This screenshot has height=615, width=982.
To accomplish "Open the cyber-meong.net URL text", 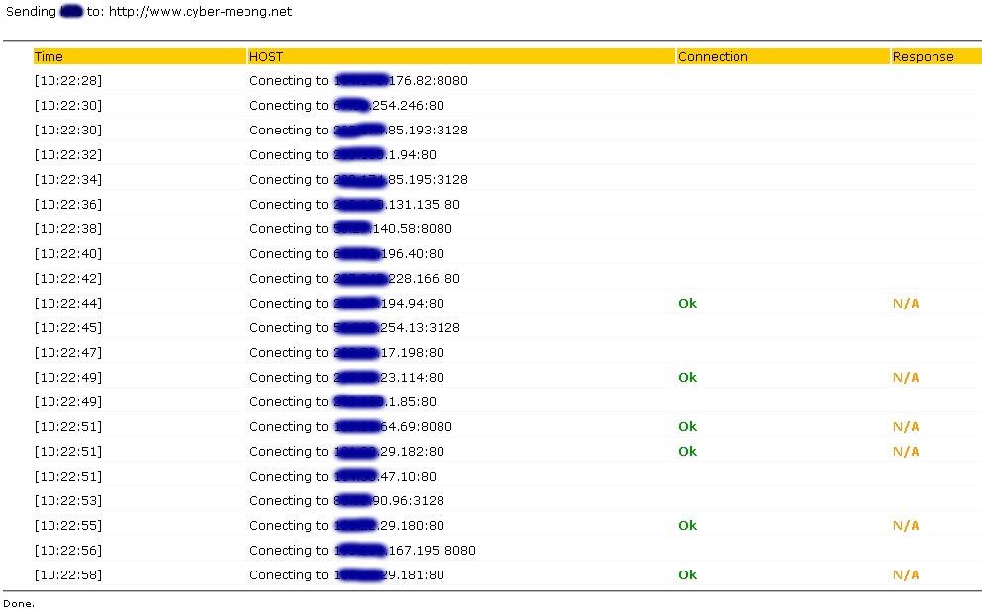I will pos(200,12).
